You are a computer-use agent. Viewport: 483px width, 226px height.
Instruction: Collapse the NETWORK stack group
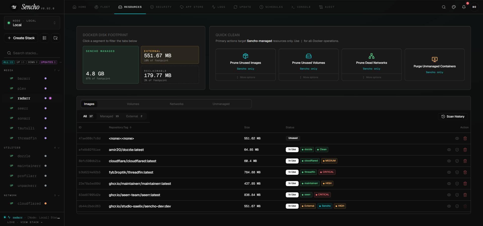point(59,196)
